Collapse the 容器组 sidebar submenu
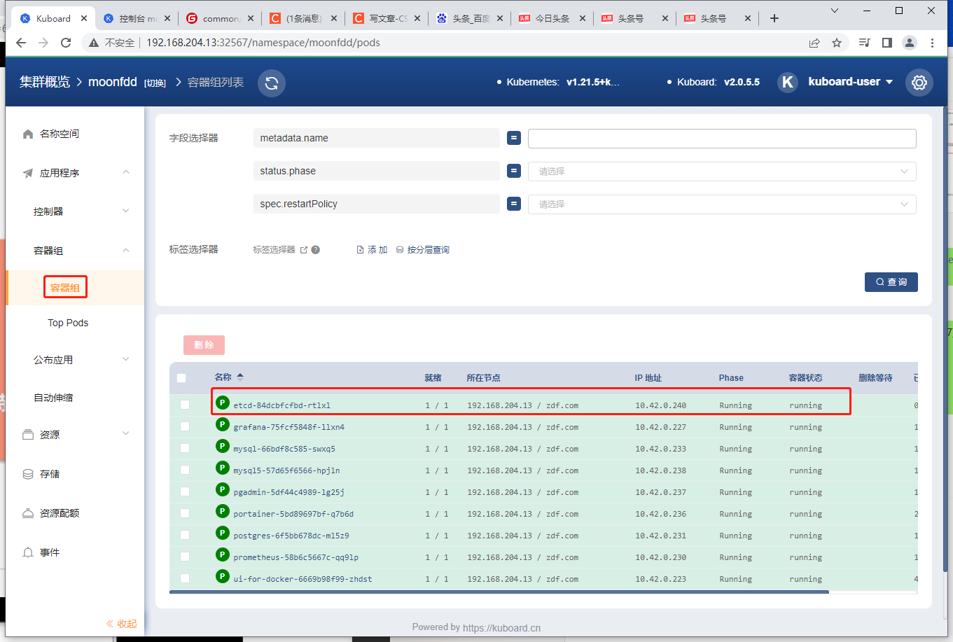Screen dimensions: 953x642 pos(126,250)
